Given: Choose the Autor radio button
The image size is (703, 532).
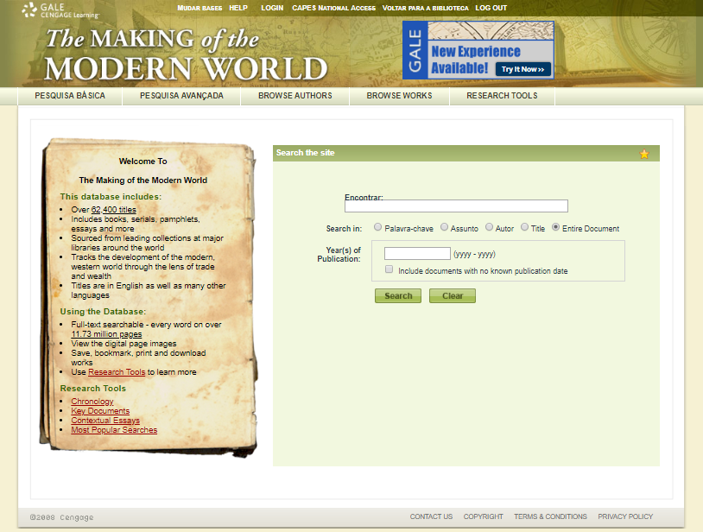Looking at the screenshot, I should (490, 228).
